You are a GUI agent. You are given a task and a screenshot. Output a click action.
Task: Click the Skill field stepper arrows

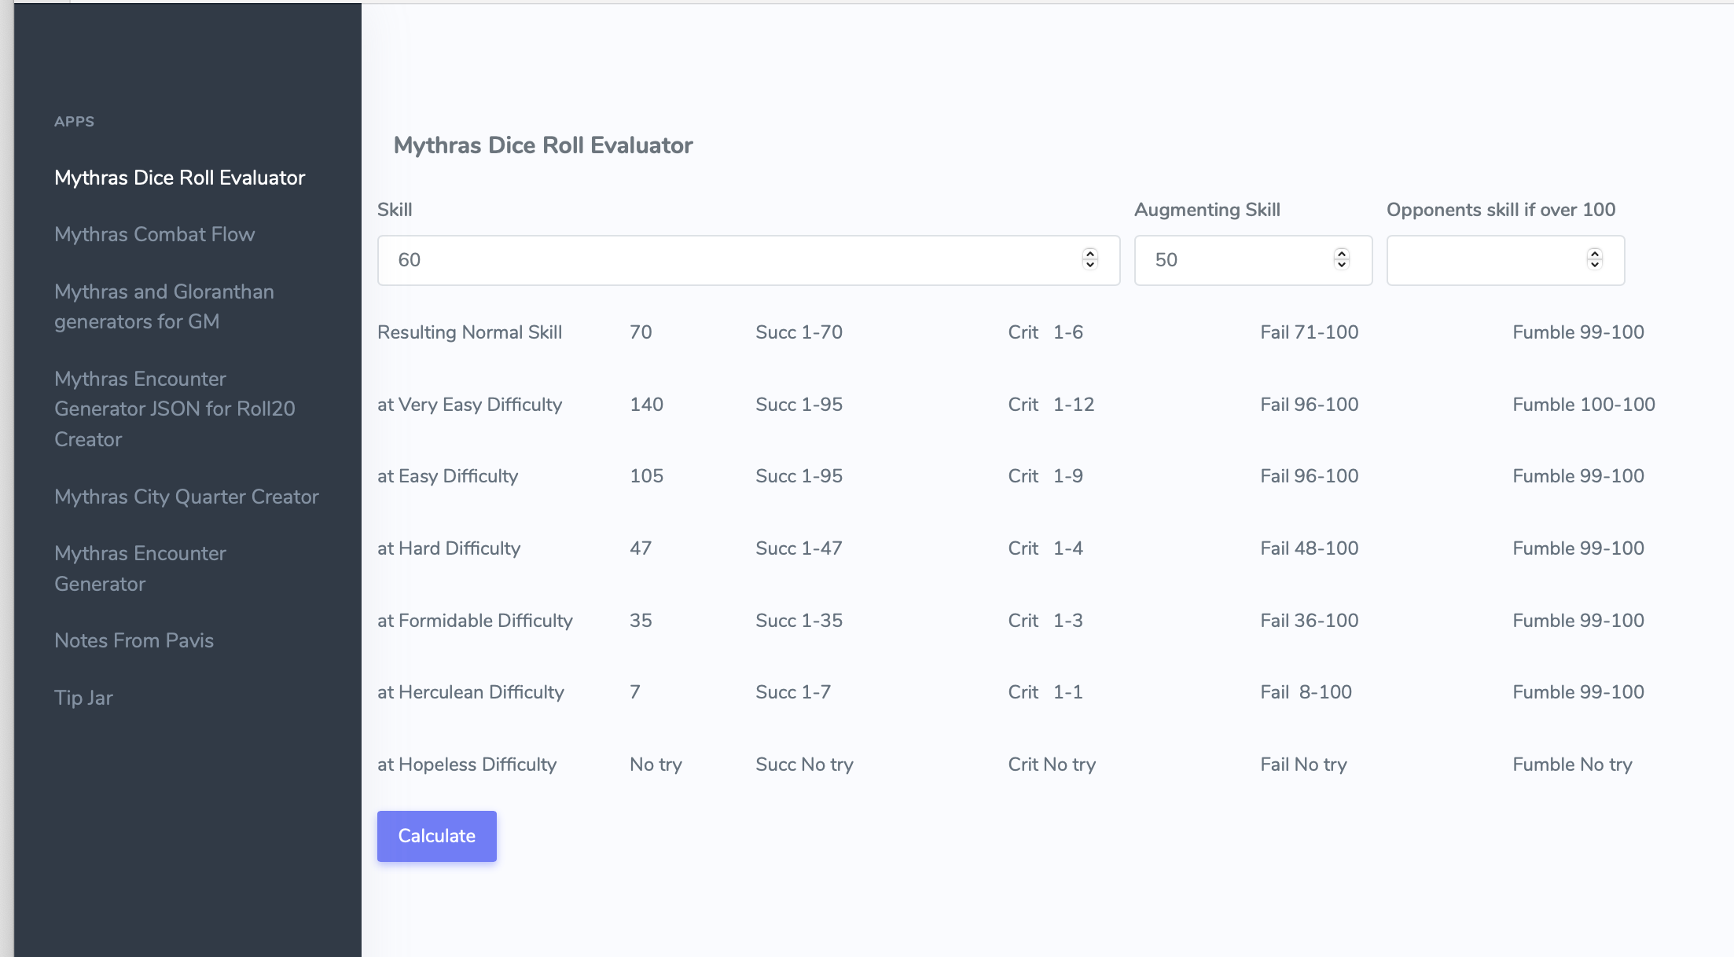click(x=1089, y=259)
